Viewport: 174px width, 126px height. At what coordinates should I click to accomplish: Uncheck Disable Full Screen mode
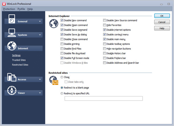pyautogui.click(x=62, y=58)
